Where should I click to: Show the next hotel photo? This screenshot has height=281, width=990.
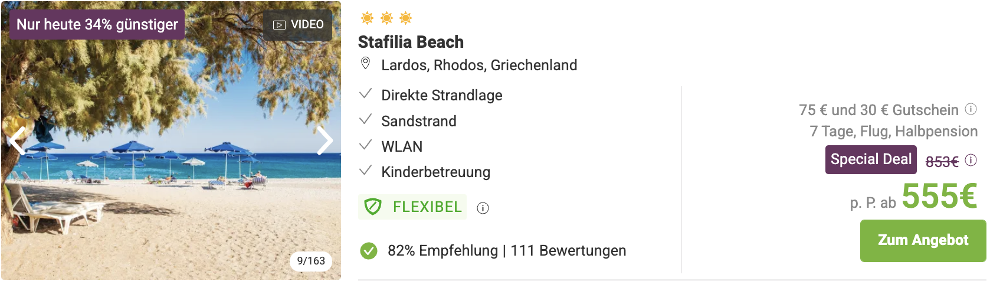tap(325, 140)
